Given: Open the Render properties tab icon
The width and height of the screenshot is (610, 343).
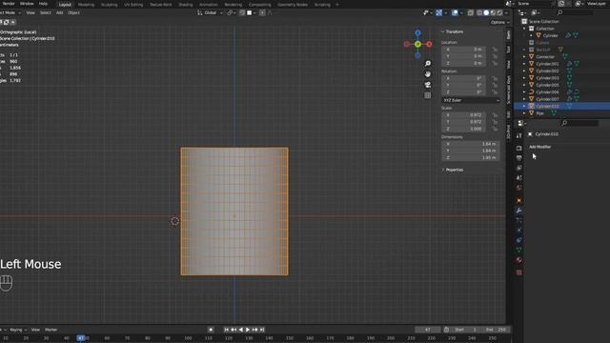Looking at the screenshot, I should pyautogui.click(x=518, y=149).
